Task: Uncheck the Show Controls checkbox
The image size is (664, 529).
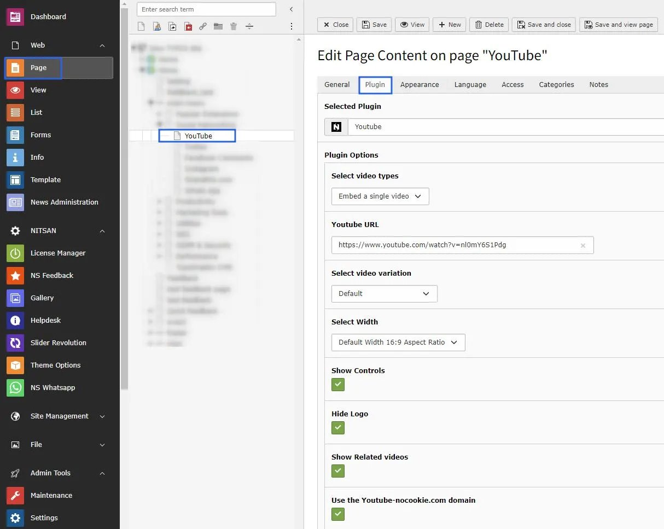Action: coord(338,385)
